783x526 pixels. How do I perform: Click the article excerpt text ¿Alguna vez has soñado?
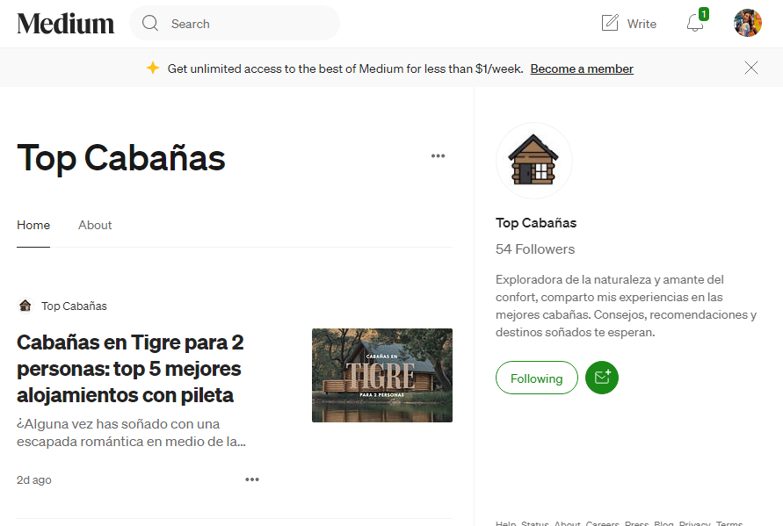click(131, 433)
